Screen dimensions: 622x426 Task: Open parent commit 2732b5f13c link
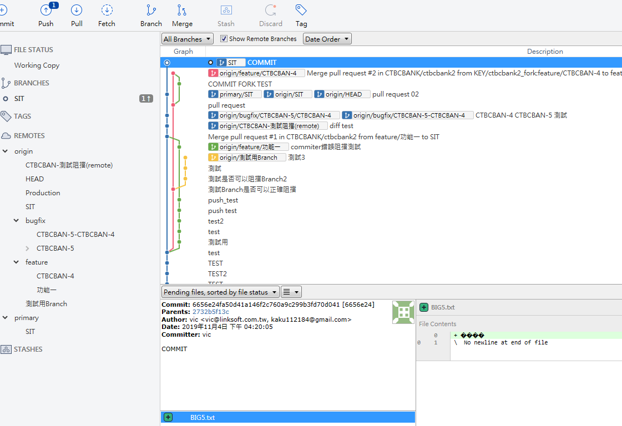point(211,312)
